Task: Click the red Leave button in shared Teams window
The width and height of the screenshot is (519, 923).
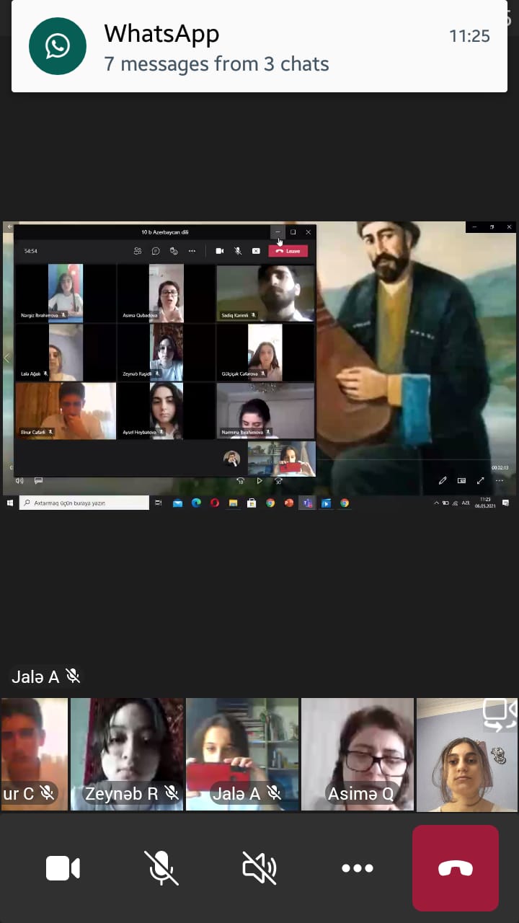Action: click(x=288, y=251)
